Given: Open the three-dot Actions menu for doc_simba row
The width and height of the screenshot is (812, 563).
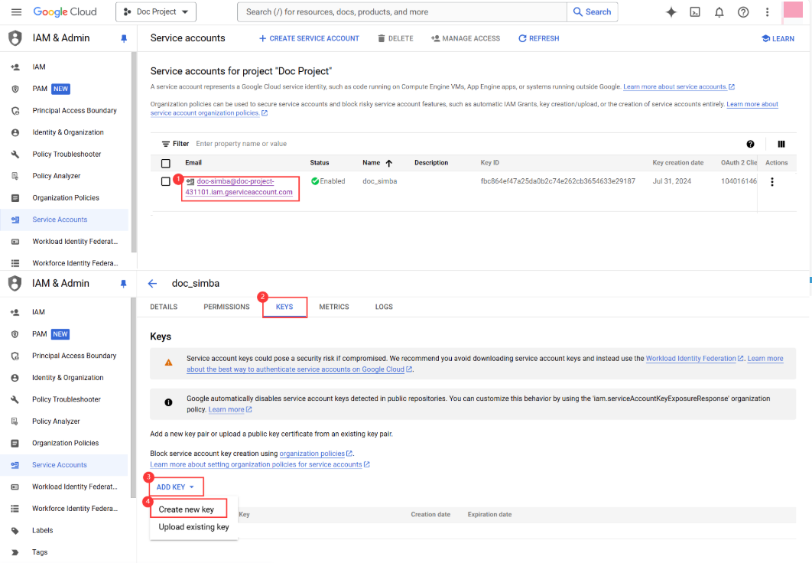Looking at the screenshot, I should tap(772, 182).
